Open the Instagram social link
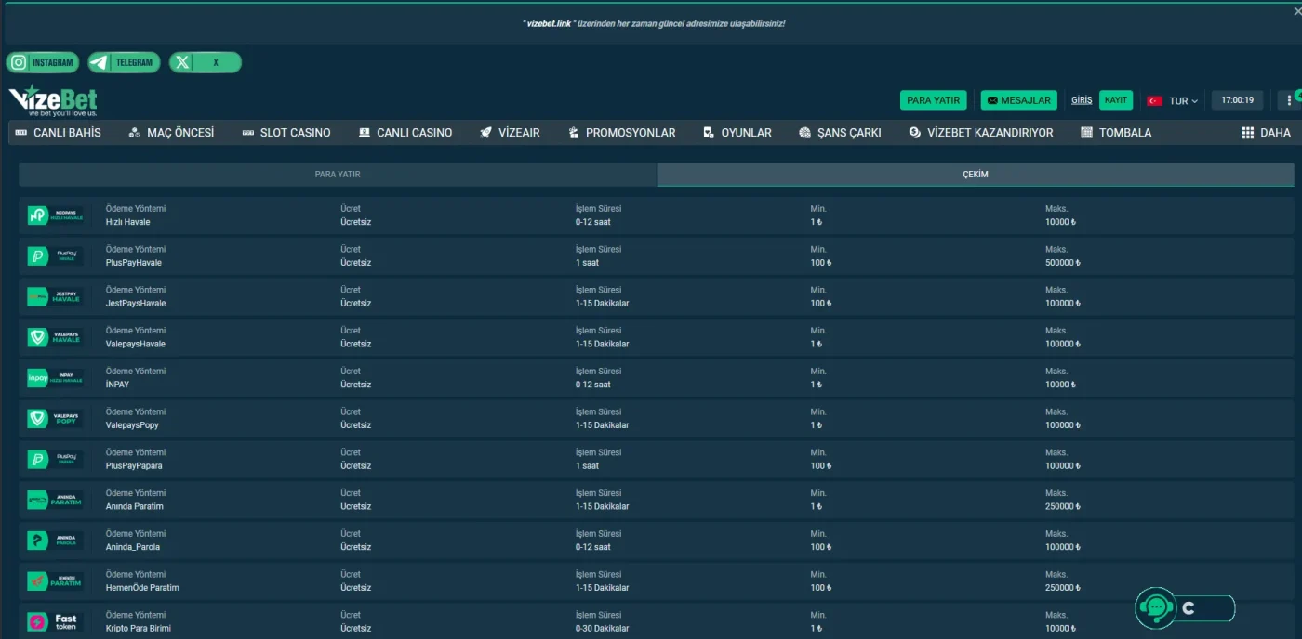Screen dimensions: 1302x639 (43, 62)
